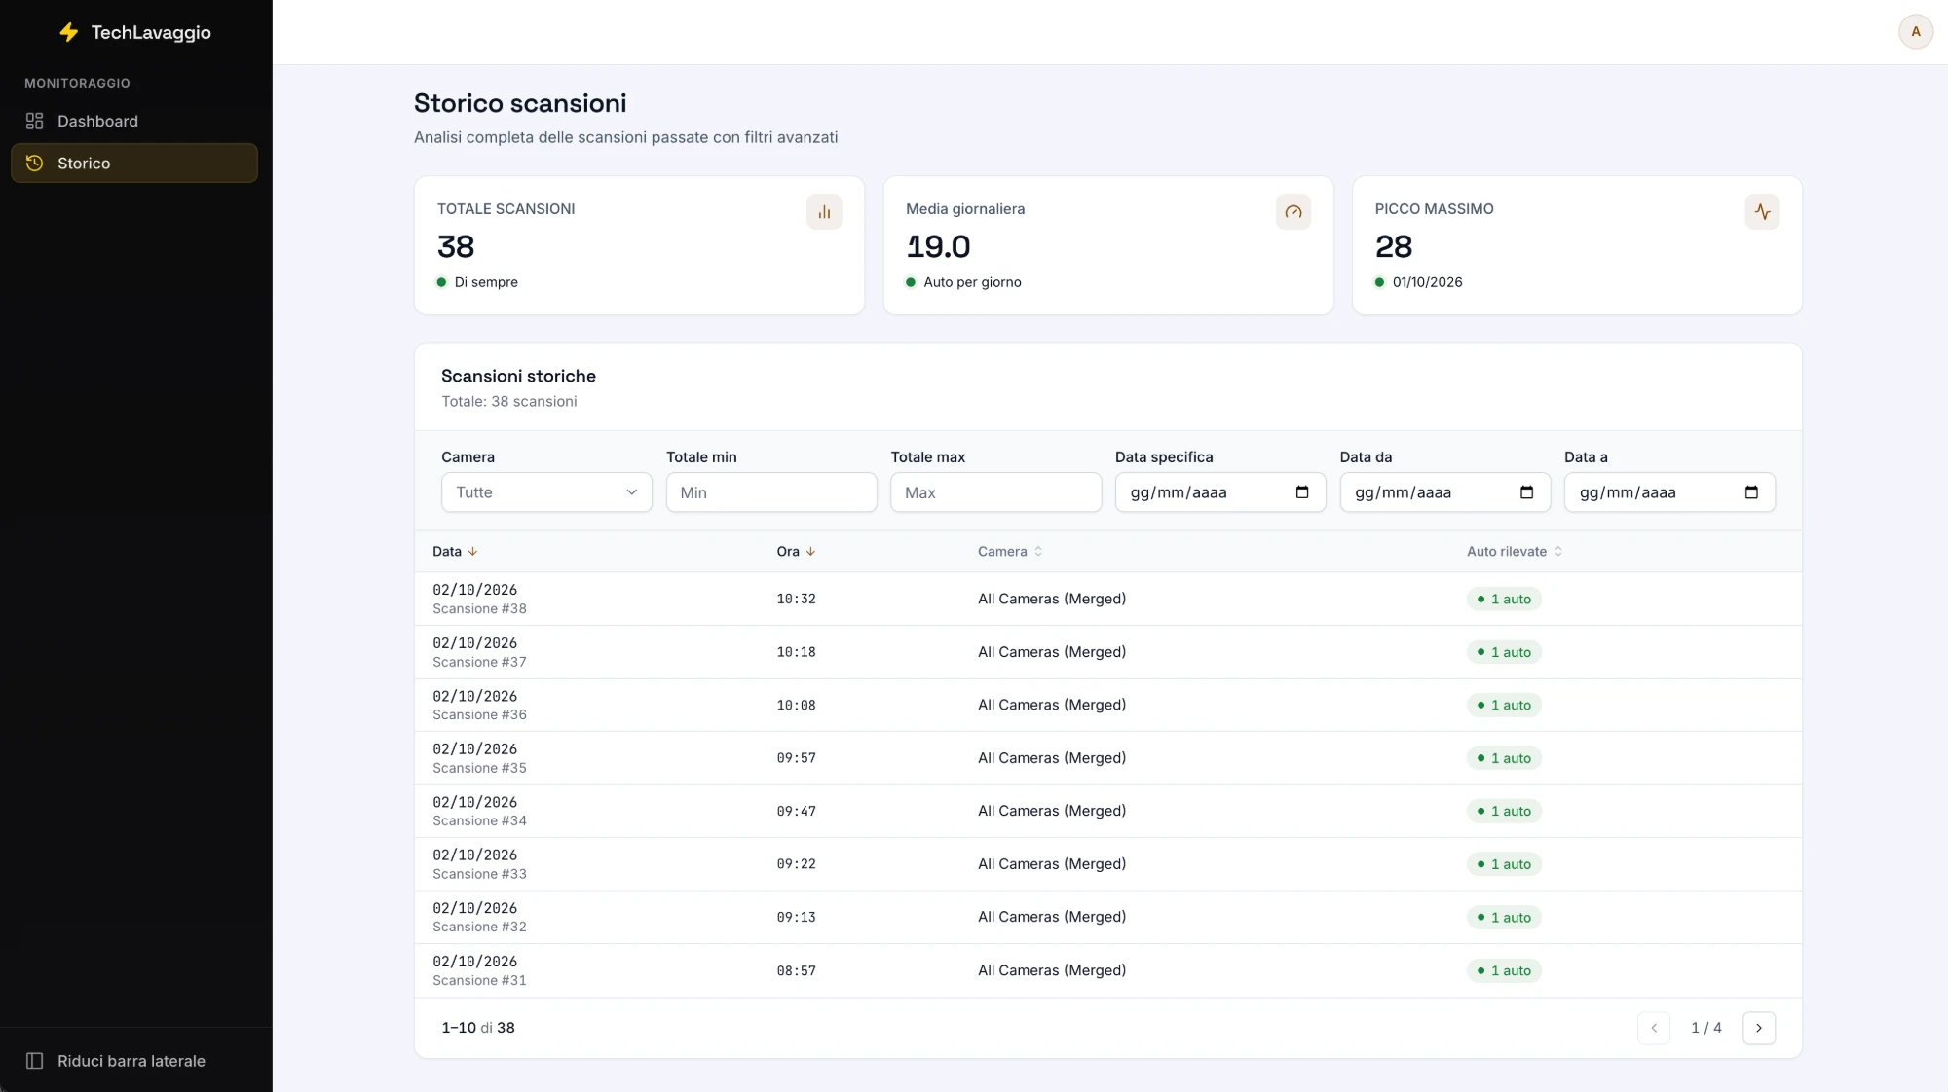Click the previous page arrow button

[x=1654, y=1028]
